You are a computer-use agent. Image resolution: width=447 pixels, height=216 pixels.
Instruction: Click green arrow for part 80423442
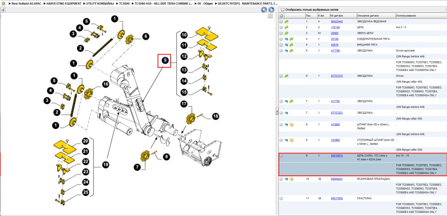point(287,21)
